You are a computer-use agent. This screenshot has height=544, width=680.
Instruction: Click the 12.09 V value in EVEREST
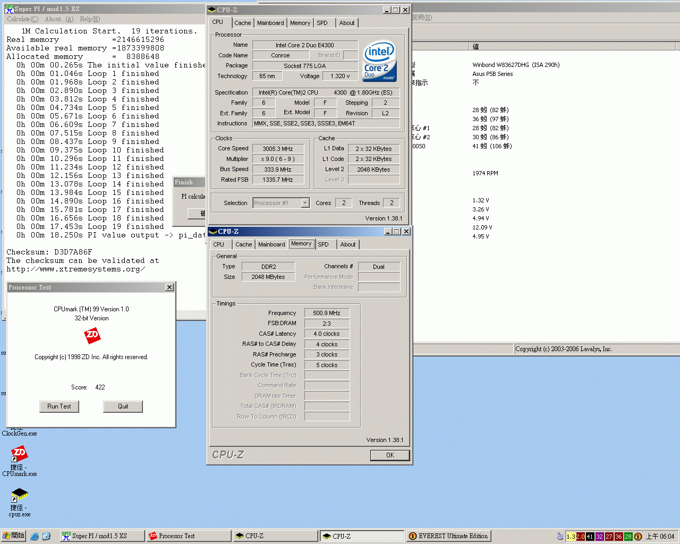point(482,227)
